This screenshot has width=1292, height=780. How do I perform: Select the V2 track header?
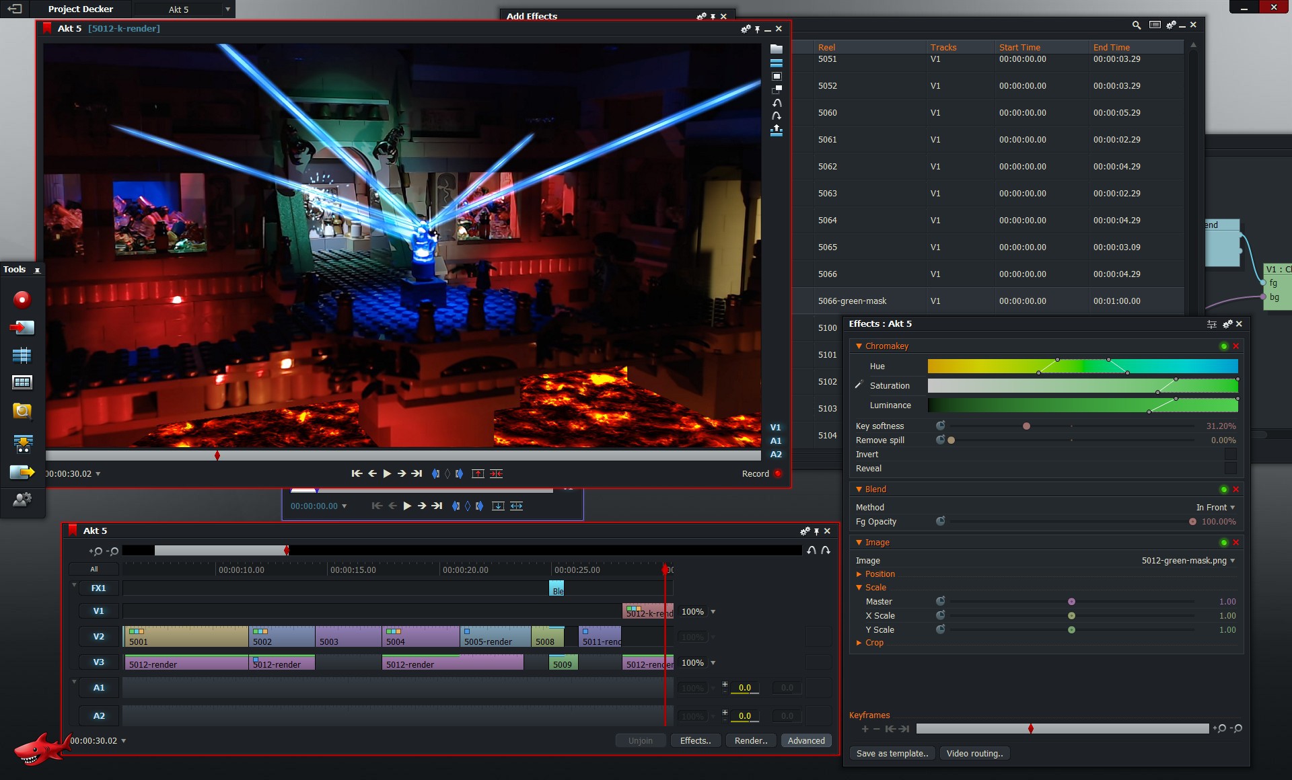pyautogui.click(x=99, y=637)
